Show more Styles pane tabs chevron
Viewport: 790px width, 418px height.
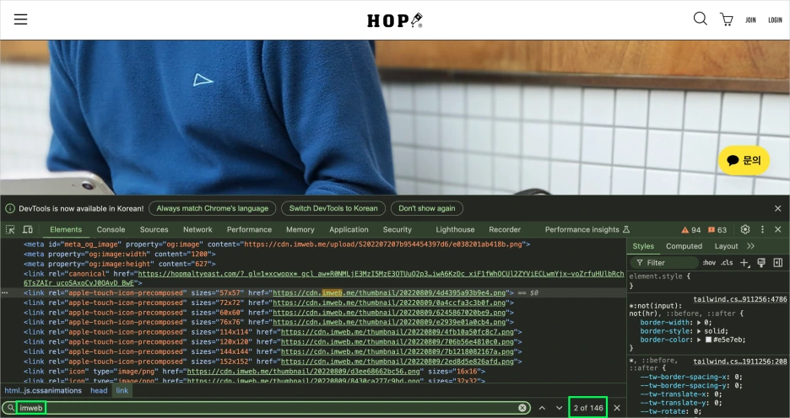point(750,246)
